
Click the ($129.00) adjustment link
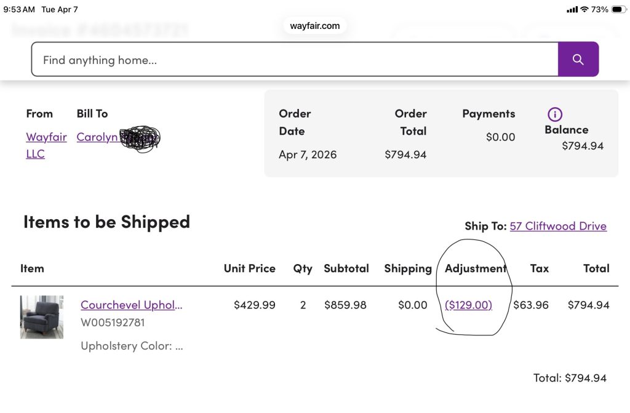[468, 305]
